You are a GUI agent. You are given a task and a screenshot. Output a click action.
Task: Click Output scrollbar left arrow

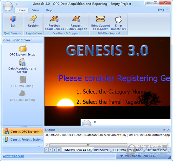47,145
